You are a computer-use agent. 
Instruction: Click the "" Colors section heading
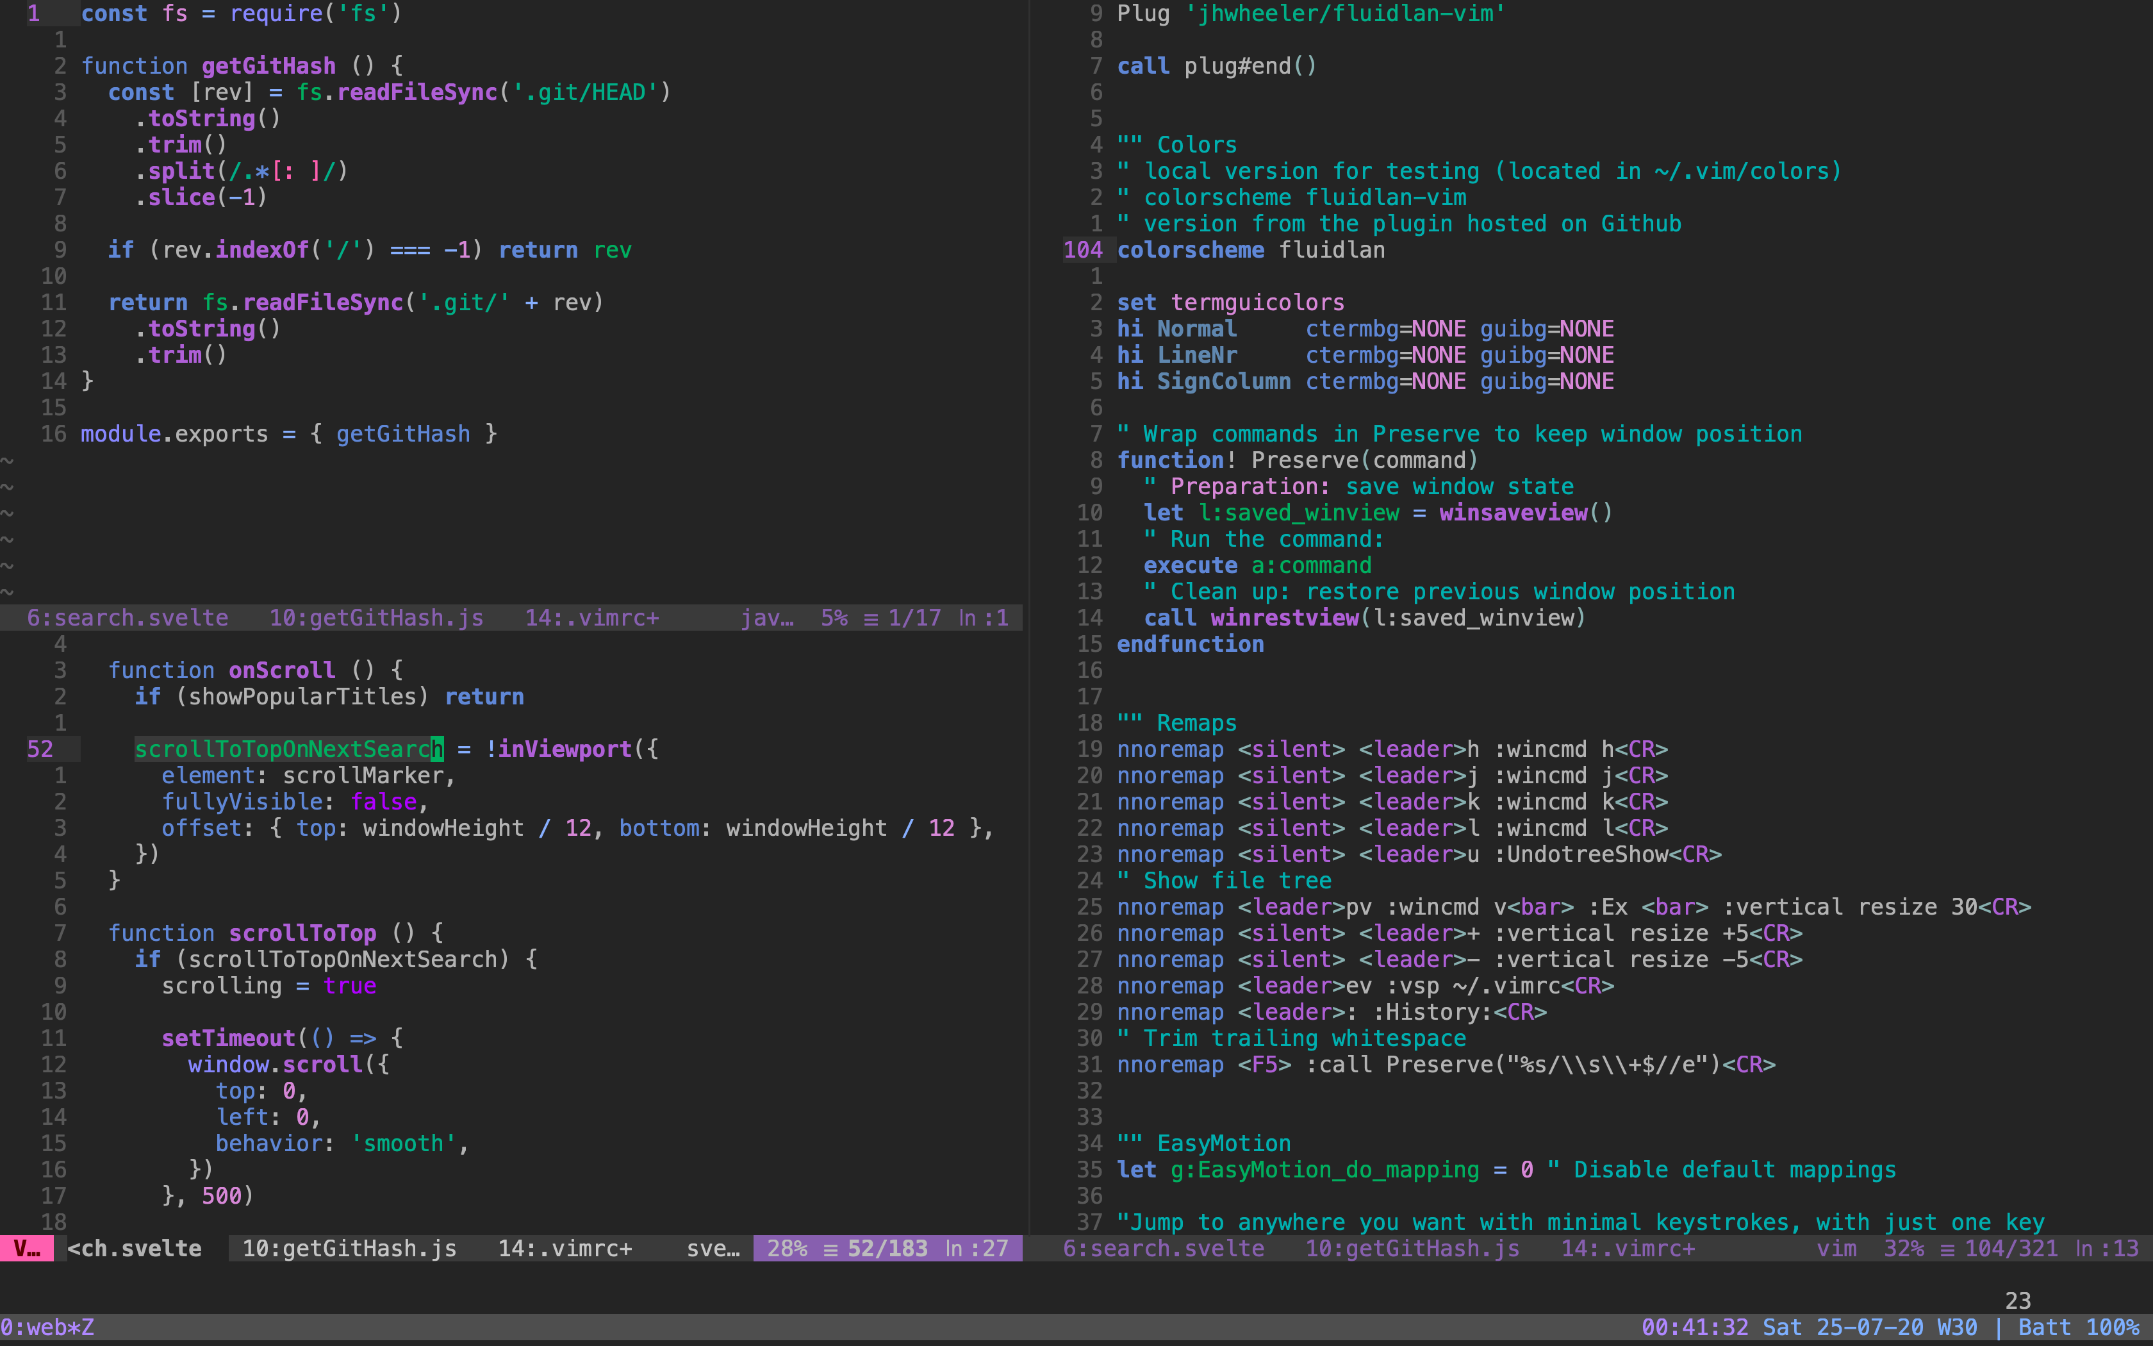click(x=1177, y=144)
